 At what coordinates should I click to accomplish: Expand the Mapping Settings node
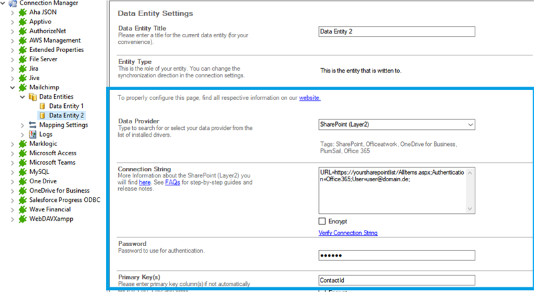[x=23, y=125]
